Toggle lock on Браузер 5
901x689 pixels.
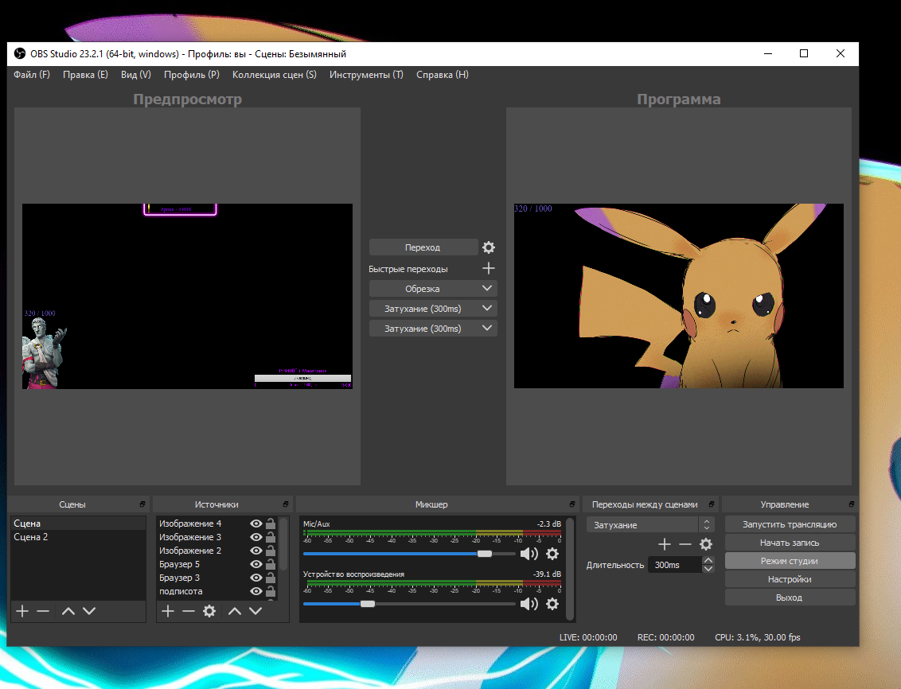click(x=271, y=564)
